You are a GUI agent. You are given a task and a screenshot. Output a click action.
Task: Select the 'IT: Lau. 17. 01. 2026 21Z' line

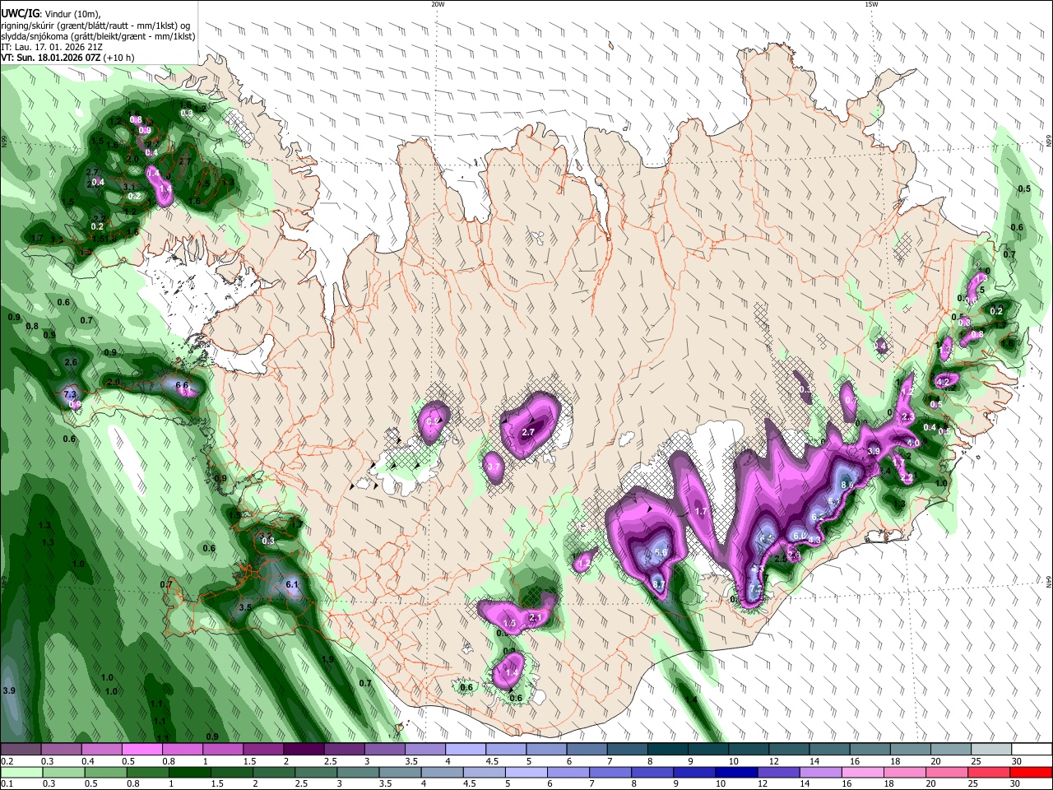[x=51, y=47]
